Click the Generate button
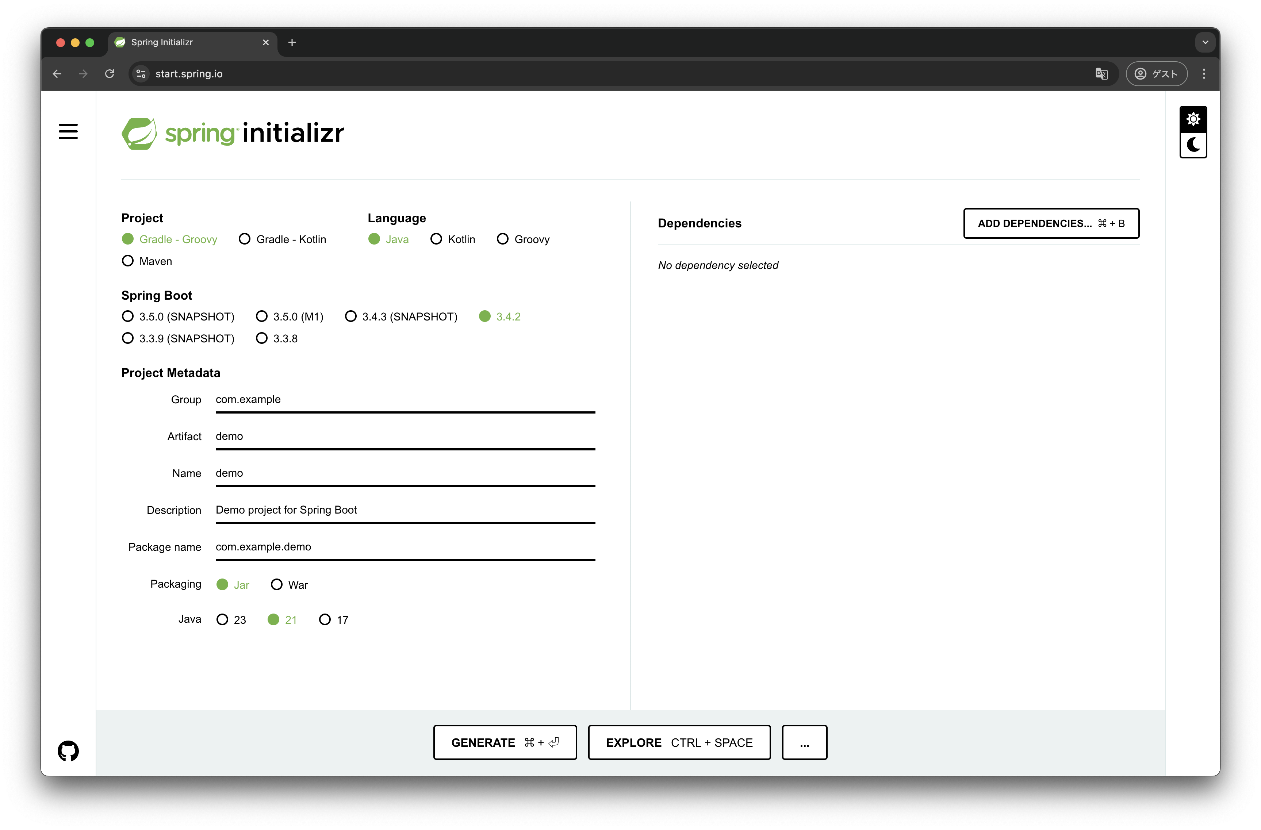Image resolution: width=1261 pixels, height=830 pixels. [x=505, y=742]
